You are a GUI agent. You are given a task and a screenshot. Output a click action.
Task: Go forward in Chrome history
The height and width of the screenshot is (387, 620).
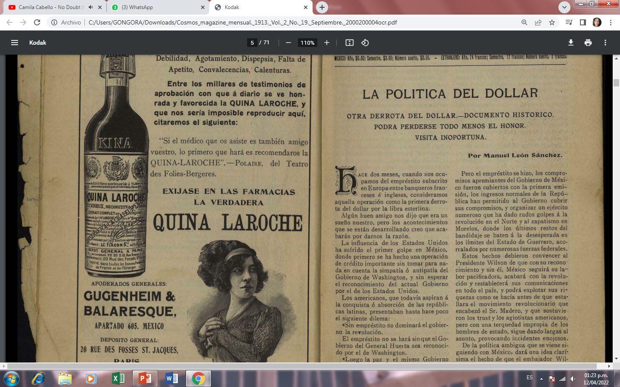[23, 22]
